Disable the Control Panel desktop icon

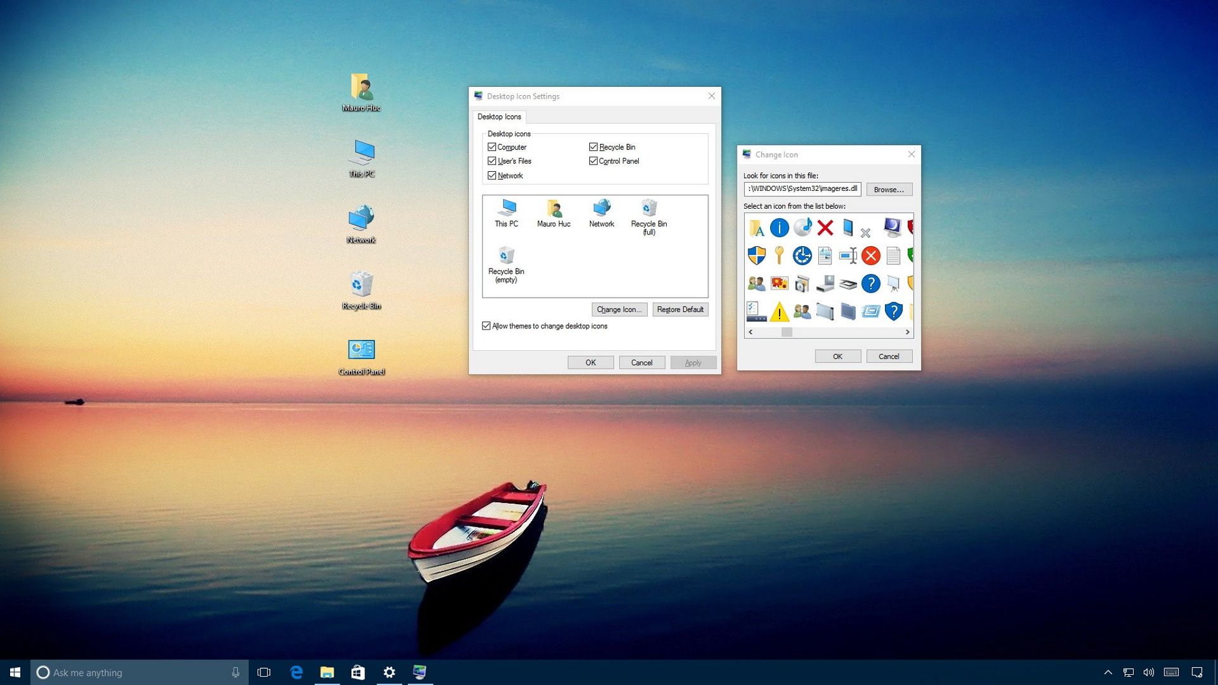594,160
